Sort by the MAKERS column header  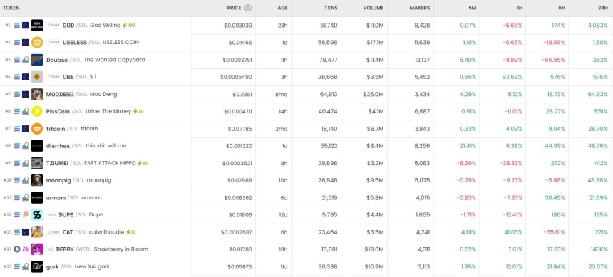click(420, 8)
